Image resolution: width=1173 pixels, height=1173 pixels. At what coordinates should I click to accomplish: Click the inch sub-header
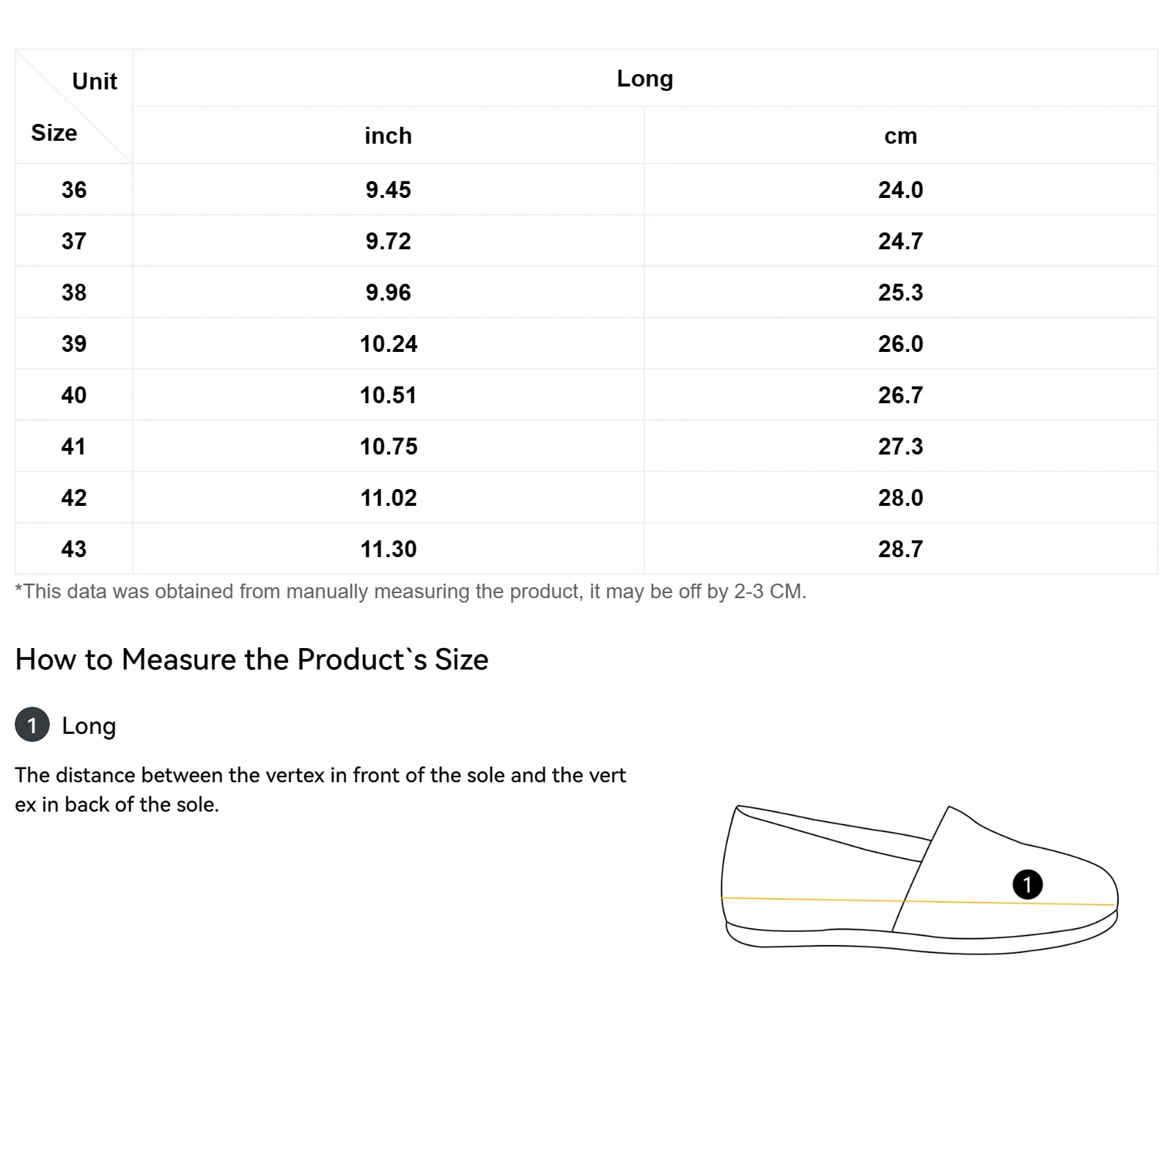click(x=388, y=136)
